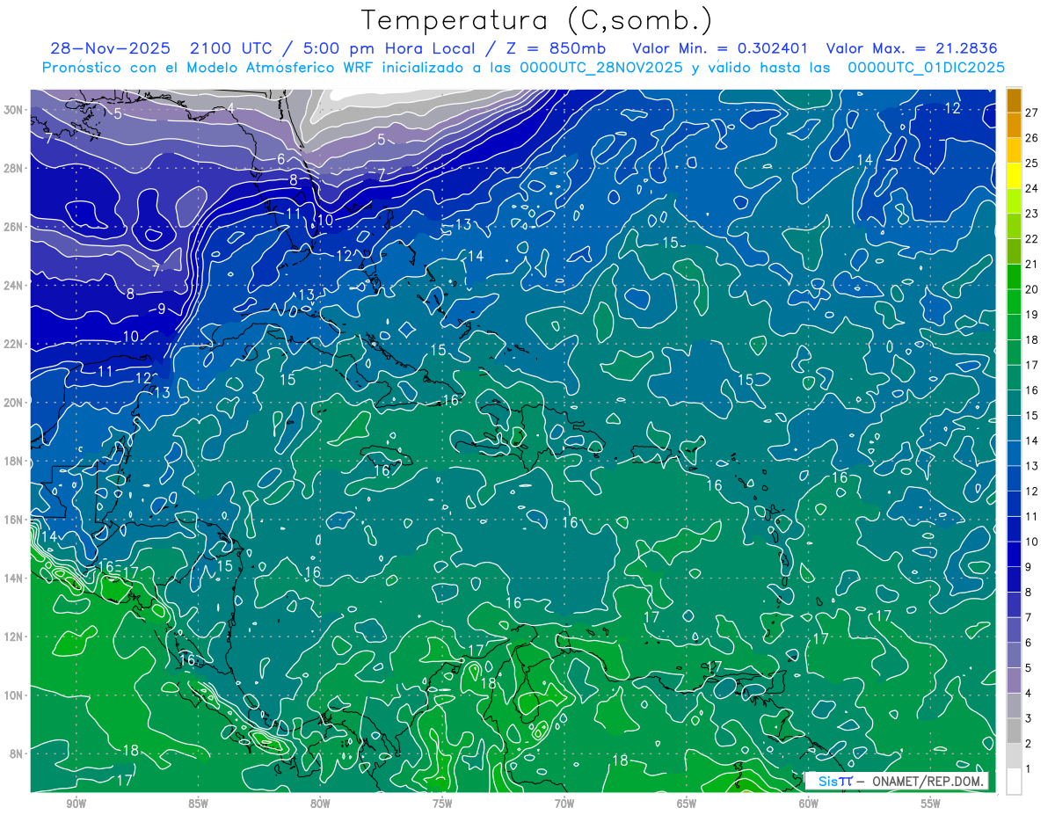Image resolution: width=1055 pixels, height=815 pixels.
Task: Click the "16N" latitude axis label
Action: 14,520
